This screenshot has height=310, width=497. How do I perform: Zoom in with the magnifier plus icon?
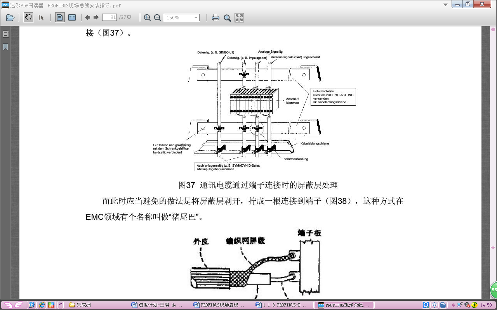pos(148,17)
